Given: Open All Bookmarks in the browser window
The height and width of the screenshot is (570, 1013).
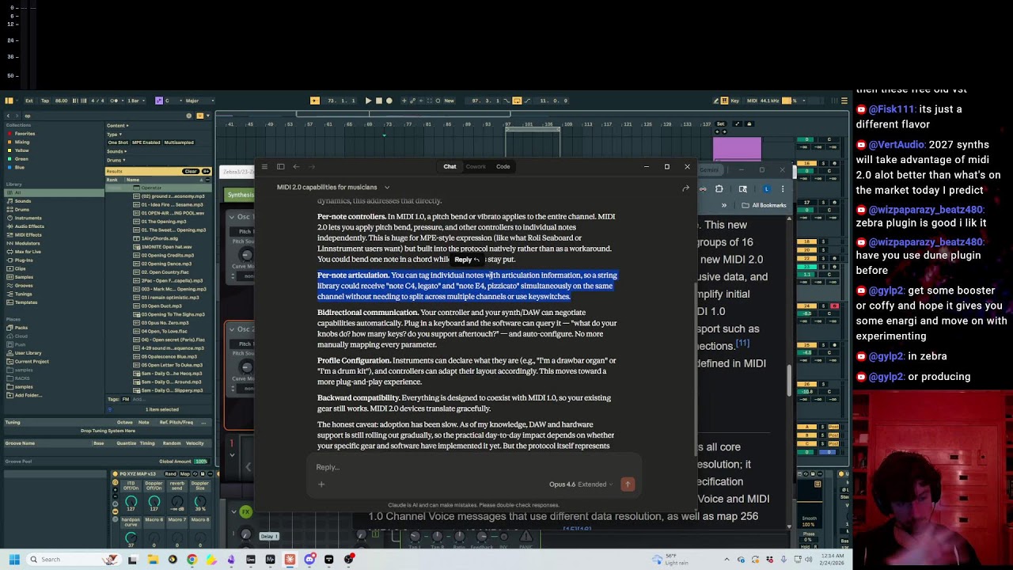Looking at the screenshot, I should tap(764, 206).
